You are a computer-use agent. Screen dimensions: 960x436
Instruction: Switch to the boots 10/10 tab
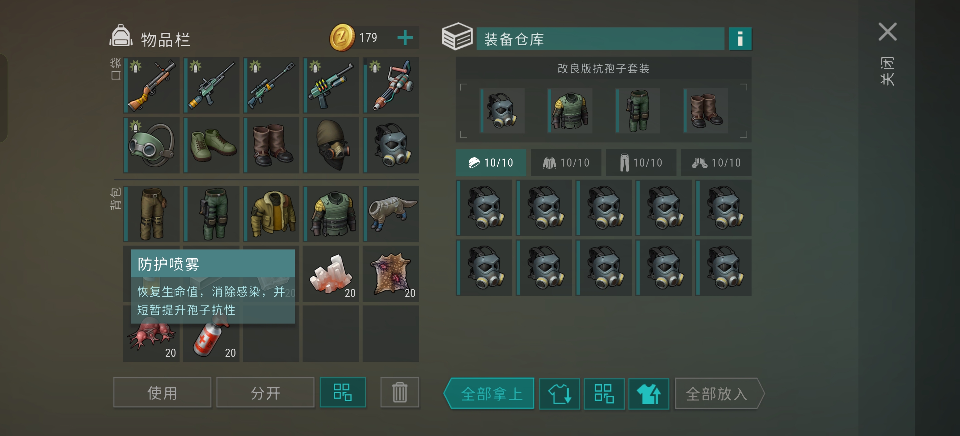point(716,162)
